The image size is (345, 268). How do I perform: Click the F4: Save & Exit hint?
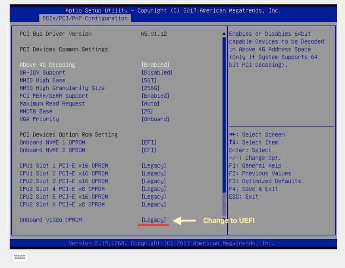click(253, 189)
